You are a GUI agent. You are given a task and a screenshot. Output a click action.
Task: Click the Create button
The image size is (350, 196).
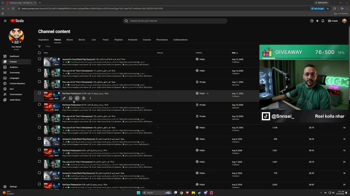[333, 21]
